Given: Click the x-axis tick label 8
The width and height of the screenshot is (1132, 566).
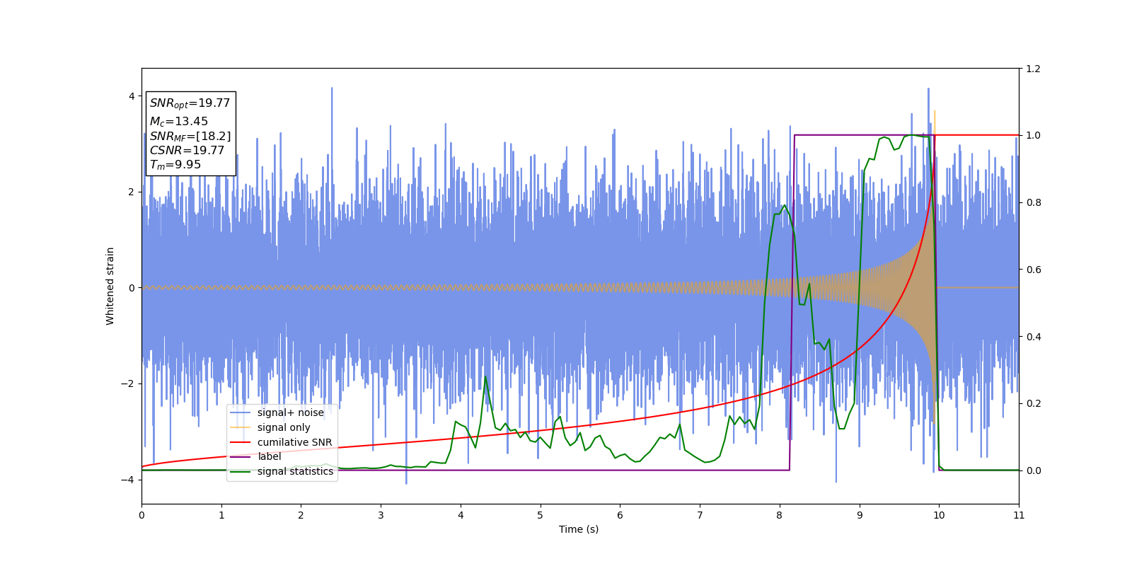Looking at the screenshot, I should click(780, 515).
